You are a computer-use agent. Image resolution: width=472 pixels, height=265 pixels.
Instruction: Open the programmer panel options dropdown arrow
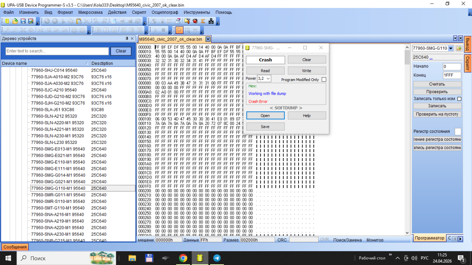point(455,38)
